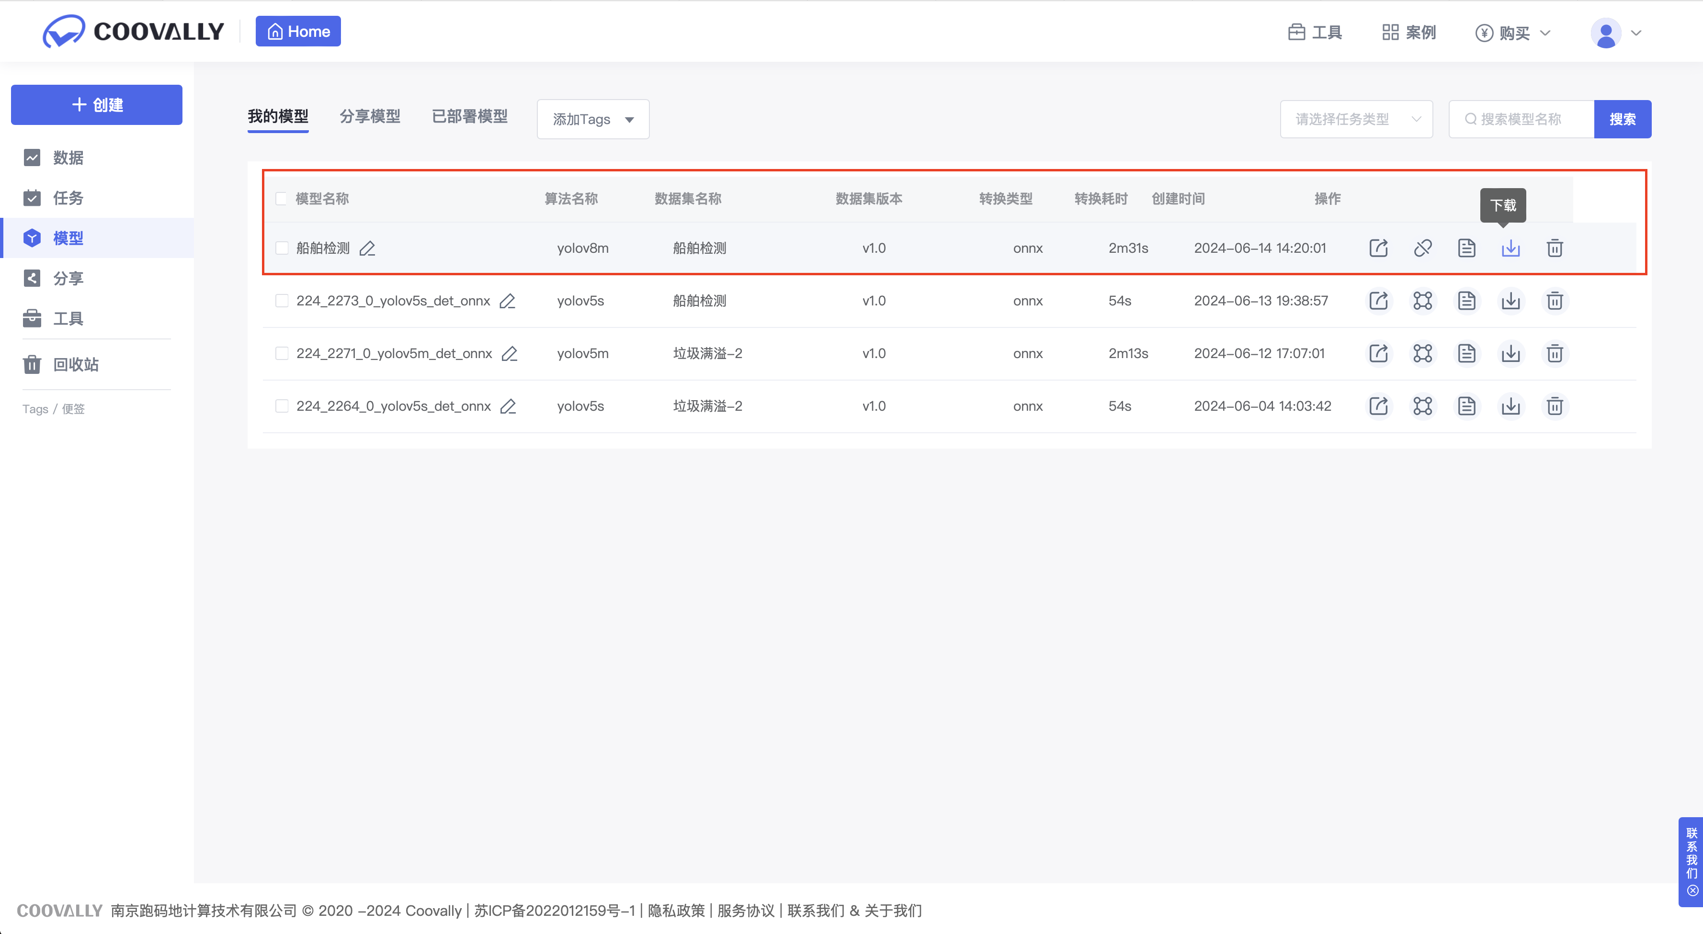This screenshot has height=934, width=1703.
Task: Expand the user avatar menu
Action: [x=1616, y=33]
